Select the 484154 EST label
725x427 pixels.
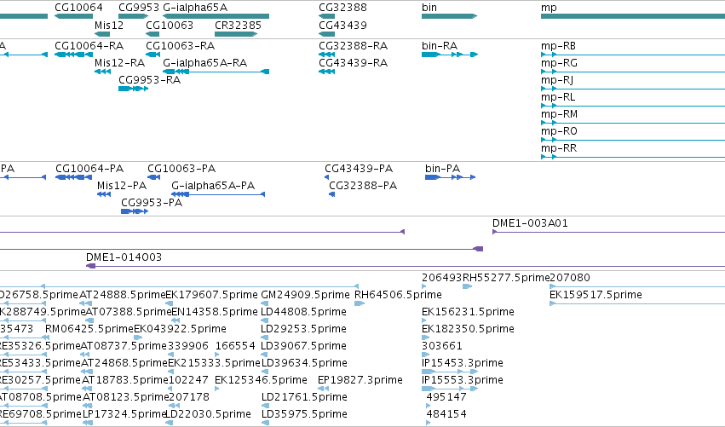pyautogui.click(x=446, y=414)
